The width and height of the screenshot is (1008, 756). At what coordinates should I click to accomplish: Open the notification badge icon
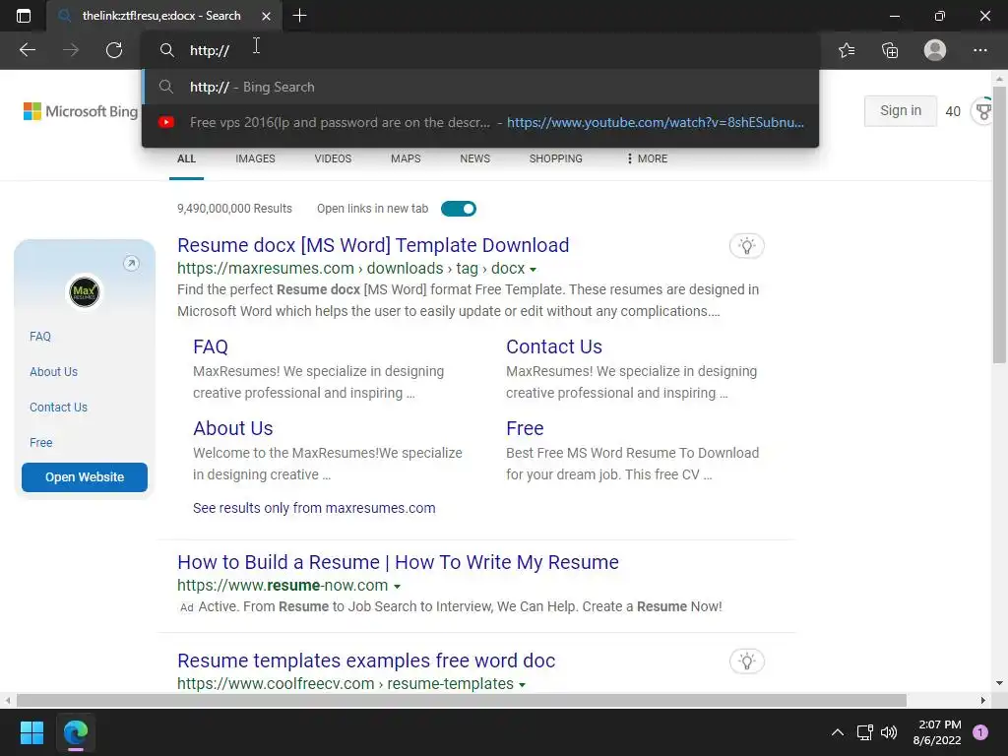(980, 732)
